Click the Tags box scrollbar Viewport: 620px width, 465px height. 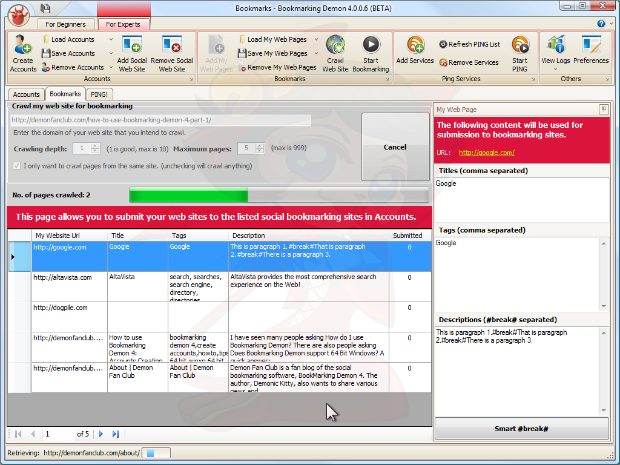pos(604,274)
